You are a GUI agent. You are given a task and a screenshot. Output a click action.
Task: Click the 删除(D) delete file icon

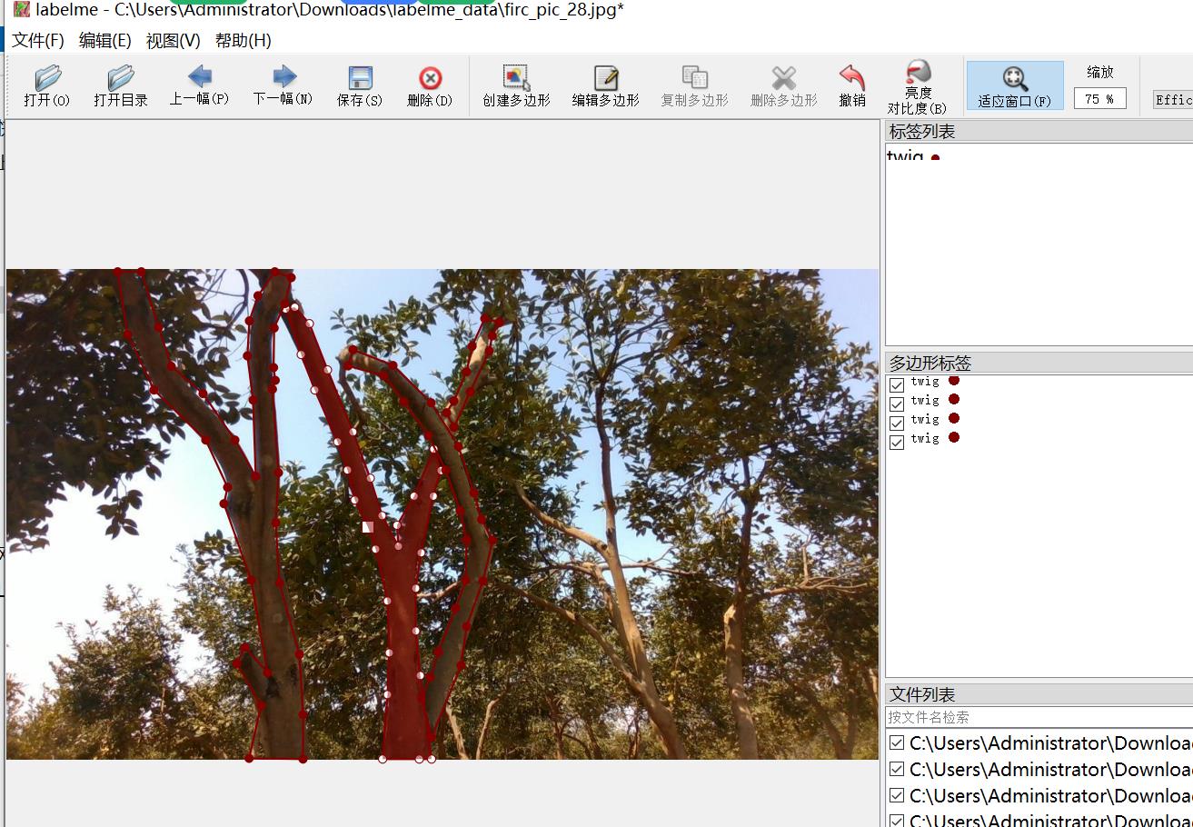(430, 78)
